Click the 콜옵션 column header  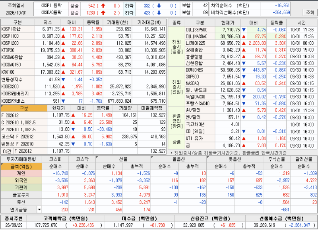[x=178, y=159]
